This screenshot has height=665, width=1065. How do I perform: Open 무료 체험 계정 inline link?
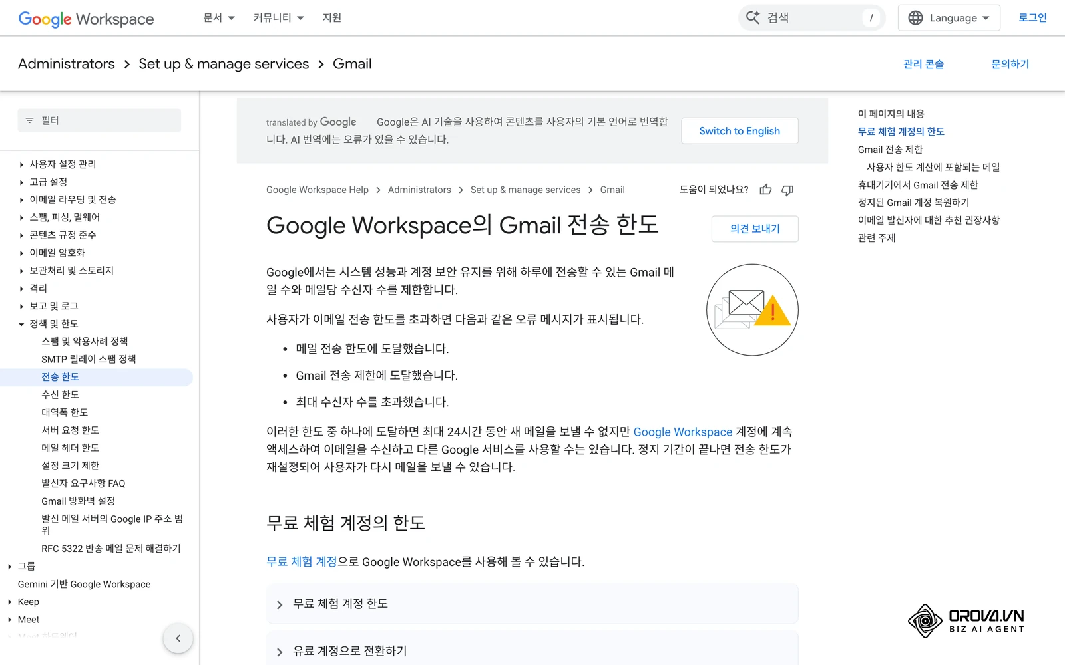click(302, 562)
